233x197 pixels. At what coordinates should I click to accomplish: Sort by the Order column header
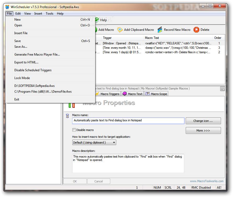(x=219, y=38)
